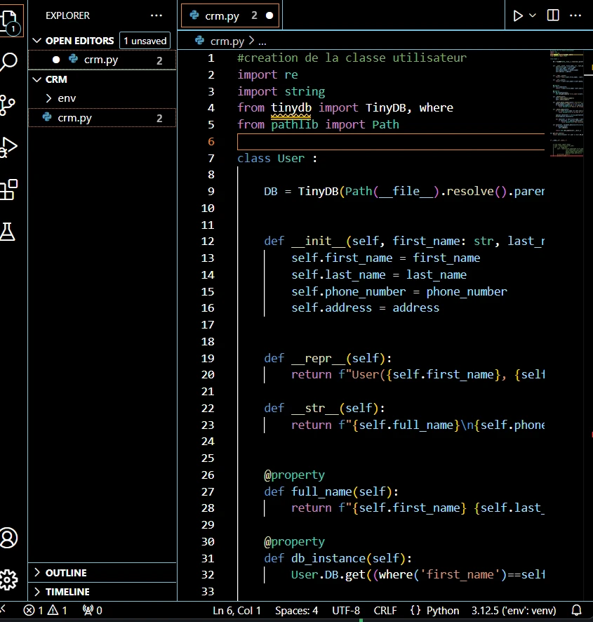Expand the TIMELINE section
The width and height of the screenshot is (593, 622).
tap(67, 592)
